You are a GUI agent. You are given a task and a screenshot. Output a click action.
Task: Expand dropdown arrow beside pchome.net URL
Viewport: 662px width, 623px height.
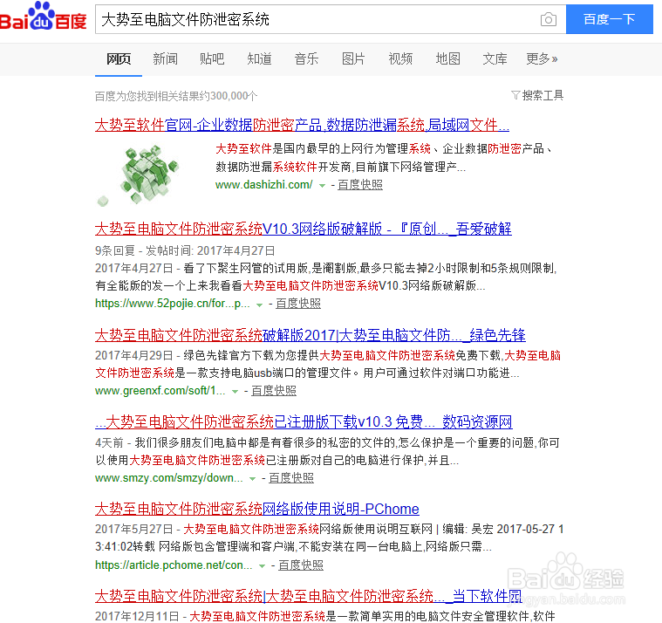pyautogui.click(x=263, y=566)
